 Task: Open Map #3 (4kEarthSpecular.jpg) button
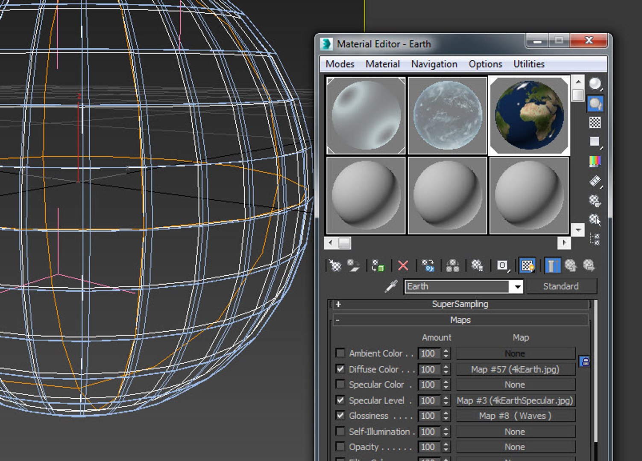pyautogui.click(x=515, y=400)
